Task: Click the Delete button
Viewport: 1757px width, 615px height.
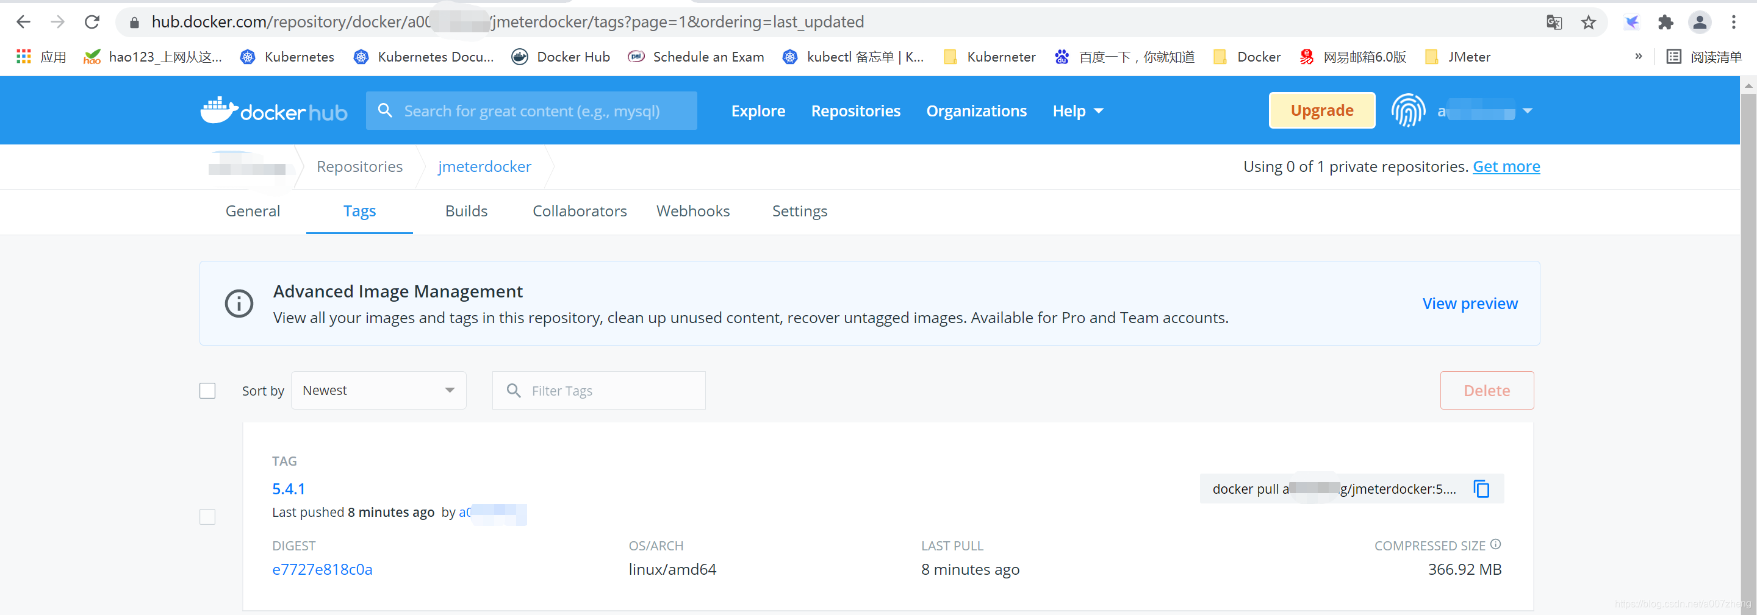Action: click(x=1487, y=391)
